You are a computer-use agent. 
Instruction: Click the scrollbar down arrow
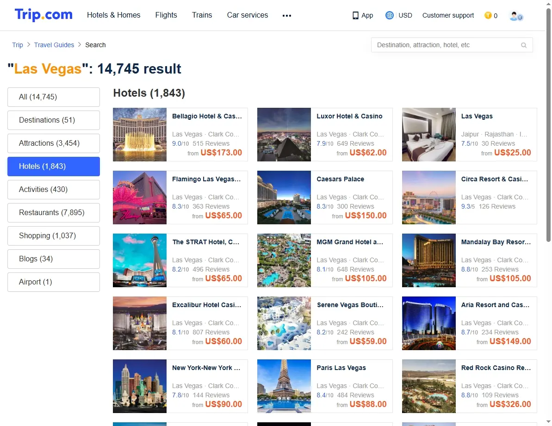pos(548,422)
